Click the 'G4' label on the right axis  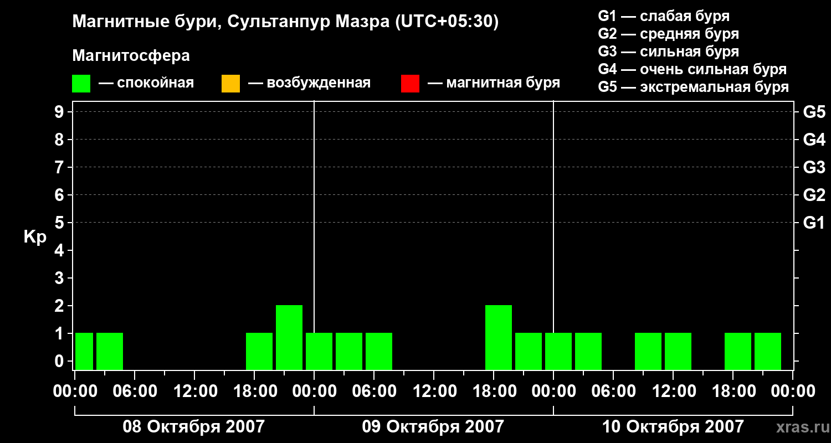tap(814, 140)
